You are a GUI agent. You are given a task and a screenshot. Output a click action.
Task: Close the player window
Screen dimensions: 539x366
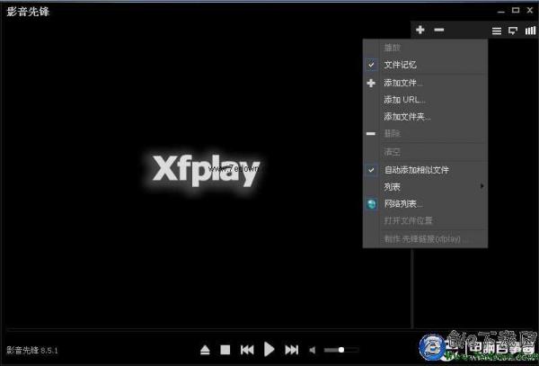coord(530,10)
